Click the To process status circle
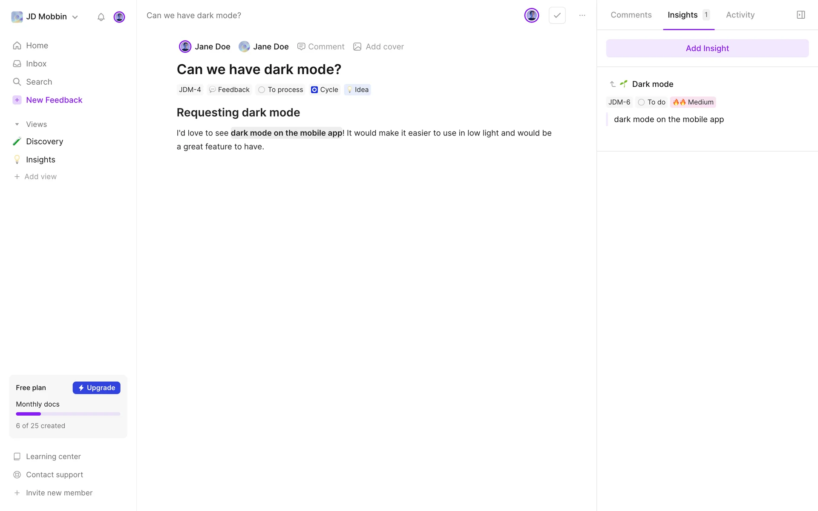This screenshot has width=818, height=511. click(262, 90)
